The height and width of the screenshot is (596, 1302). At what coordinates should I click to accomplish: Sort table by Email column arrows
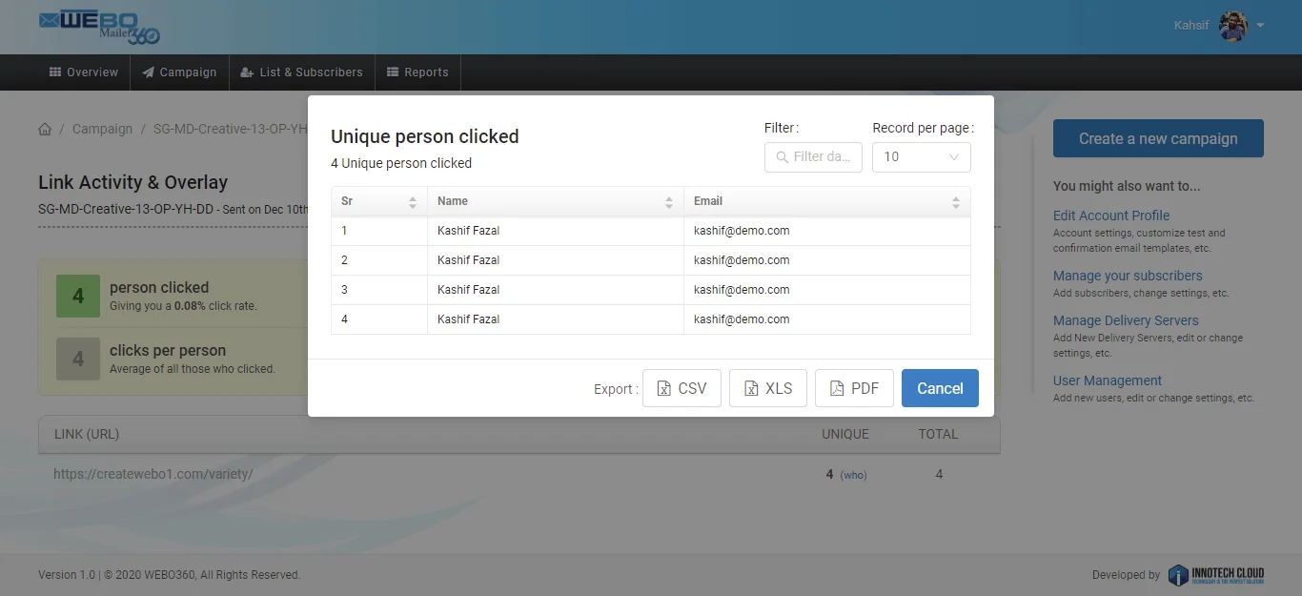coord(956,202)
